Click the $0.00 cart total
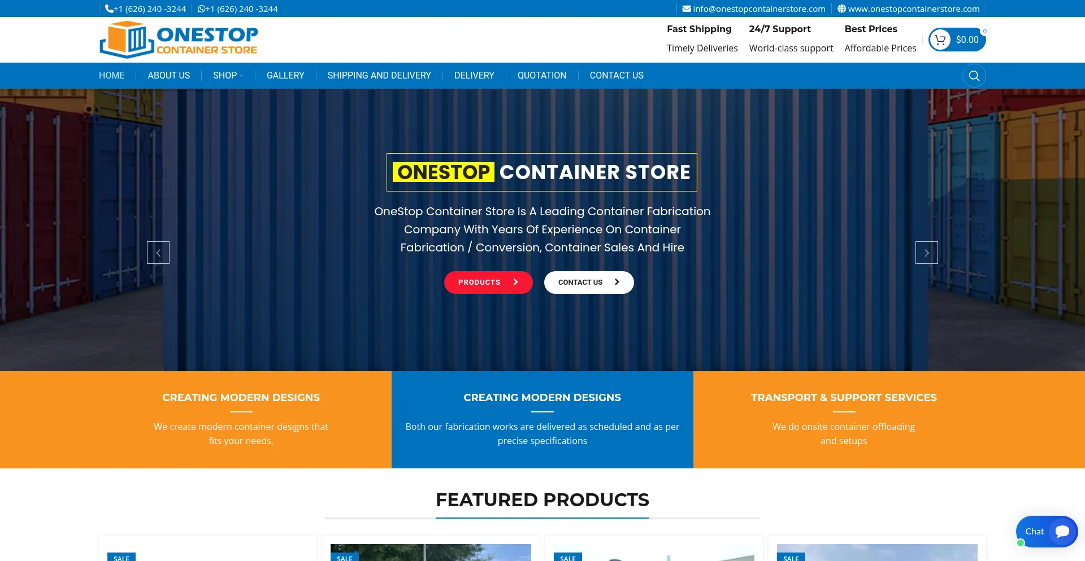The width and height of the screenshot is (1085, 561). 967,40
